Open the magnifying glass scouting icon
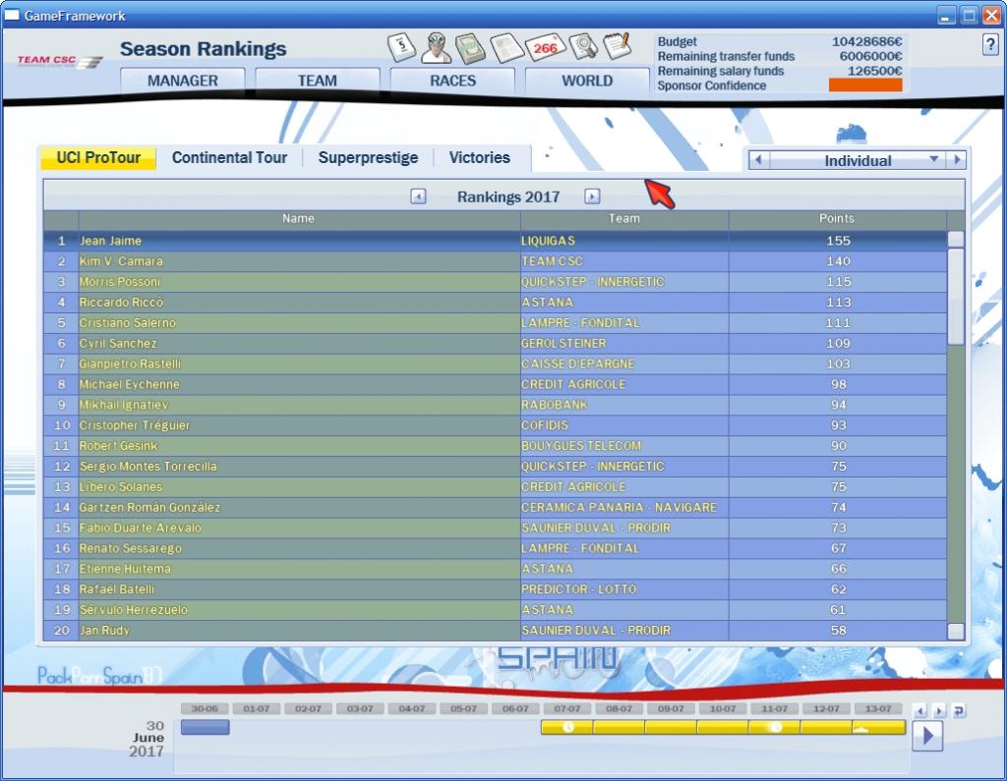This screenshot has width=1007, height=781. click(x=583, y=47)
